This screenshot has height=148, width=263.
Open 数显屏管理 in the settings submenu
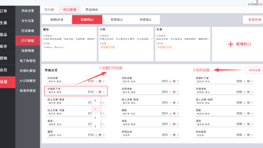pyautogui.click(x=28, y=91)
